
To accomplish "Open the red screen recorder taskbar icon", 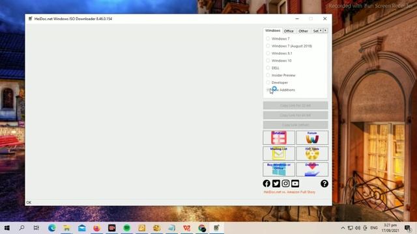I will click(111, 228).
